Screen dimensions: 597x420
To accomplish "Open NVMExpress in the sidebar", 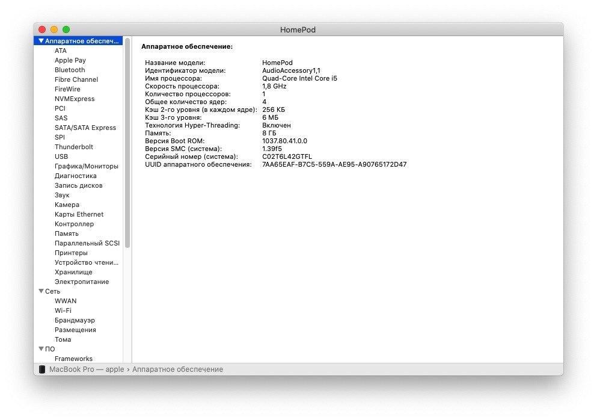I will [x=75, y=99].
